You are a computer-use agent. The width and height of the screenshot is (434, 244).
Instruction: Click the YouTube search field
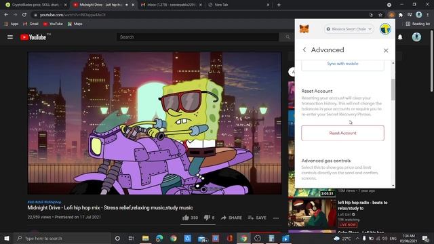197,37
